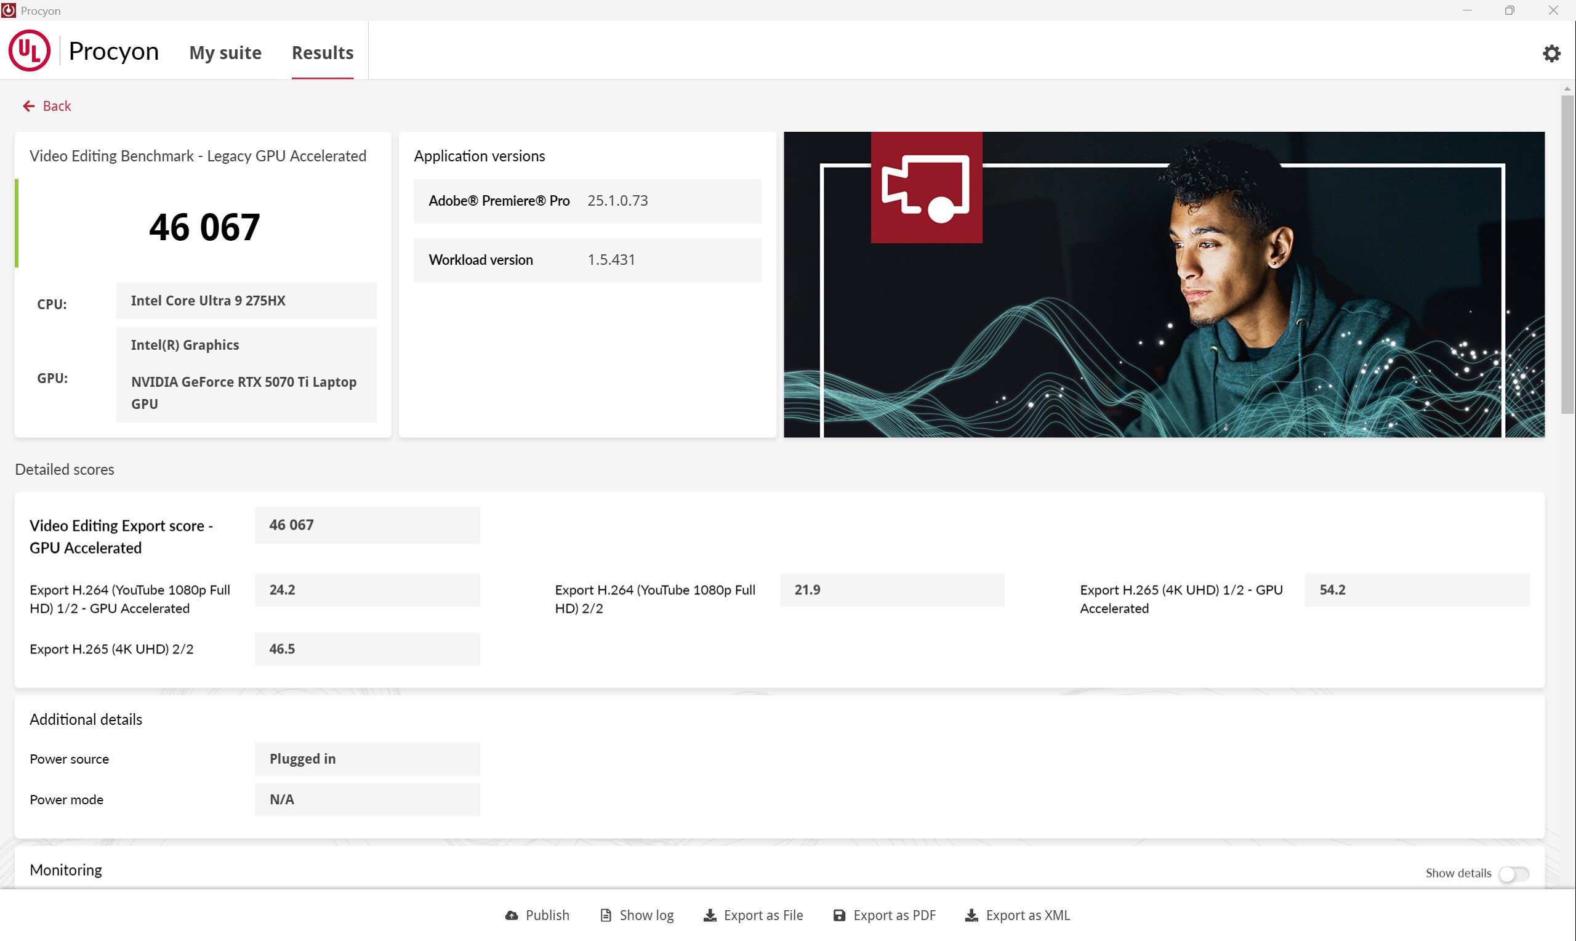Click the UL logo
1576x941 pixels.
(x=29, y=50)
